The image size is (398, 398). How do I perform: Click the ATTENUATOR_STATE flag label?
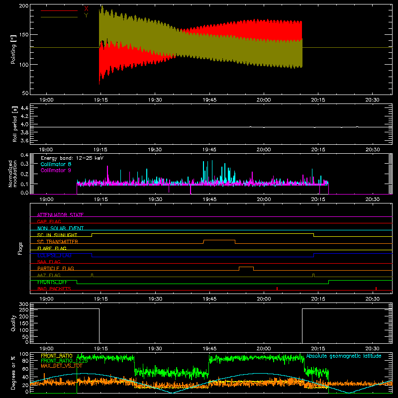60,215
